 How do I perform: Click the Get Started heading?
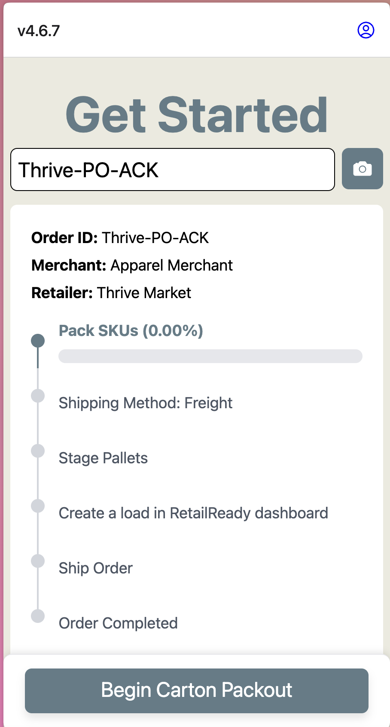coord(197,115)
